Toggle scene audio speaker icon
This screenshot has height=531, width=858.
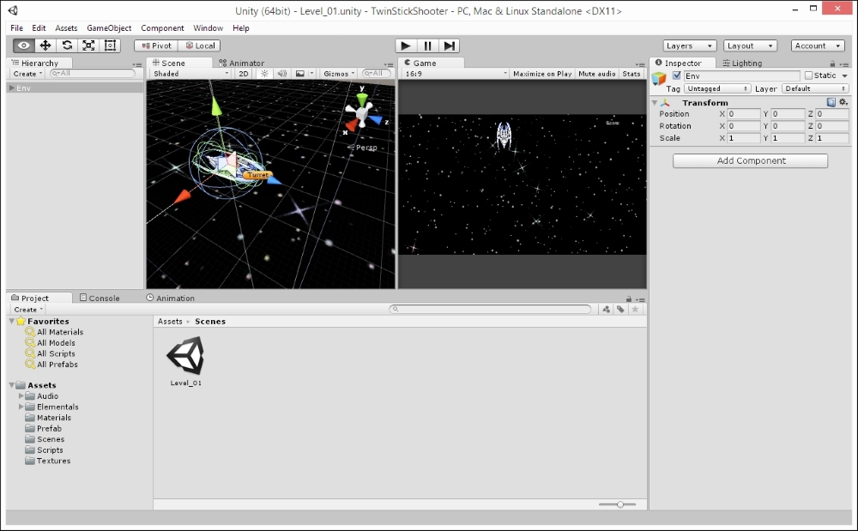[x=281, y=74]
